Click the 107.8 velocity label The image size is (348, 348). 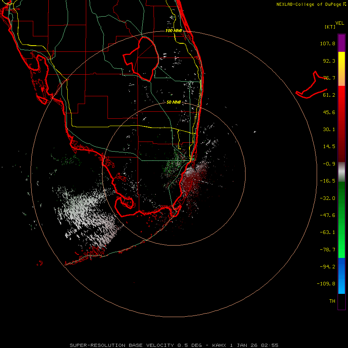(328, 43)
